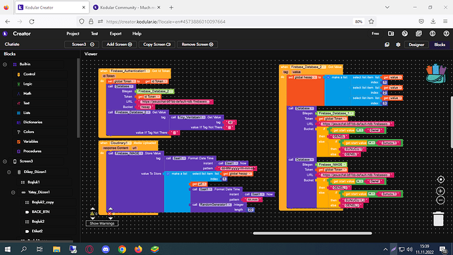Open the Cloudinary1 component dropdown in event block

pyautogui.click(x=121, y=143)
